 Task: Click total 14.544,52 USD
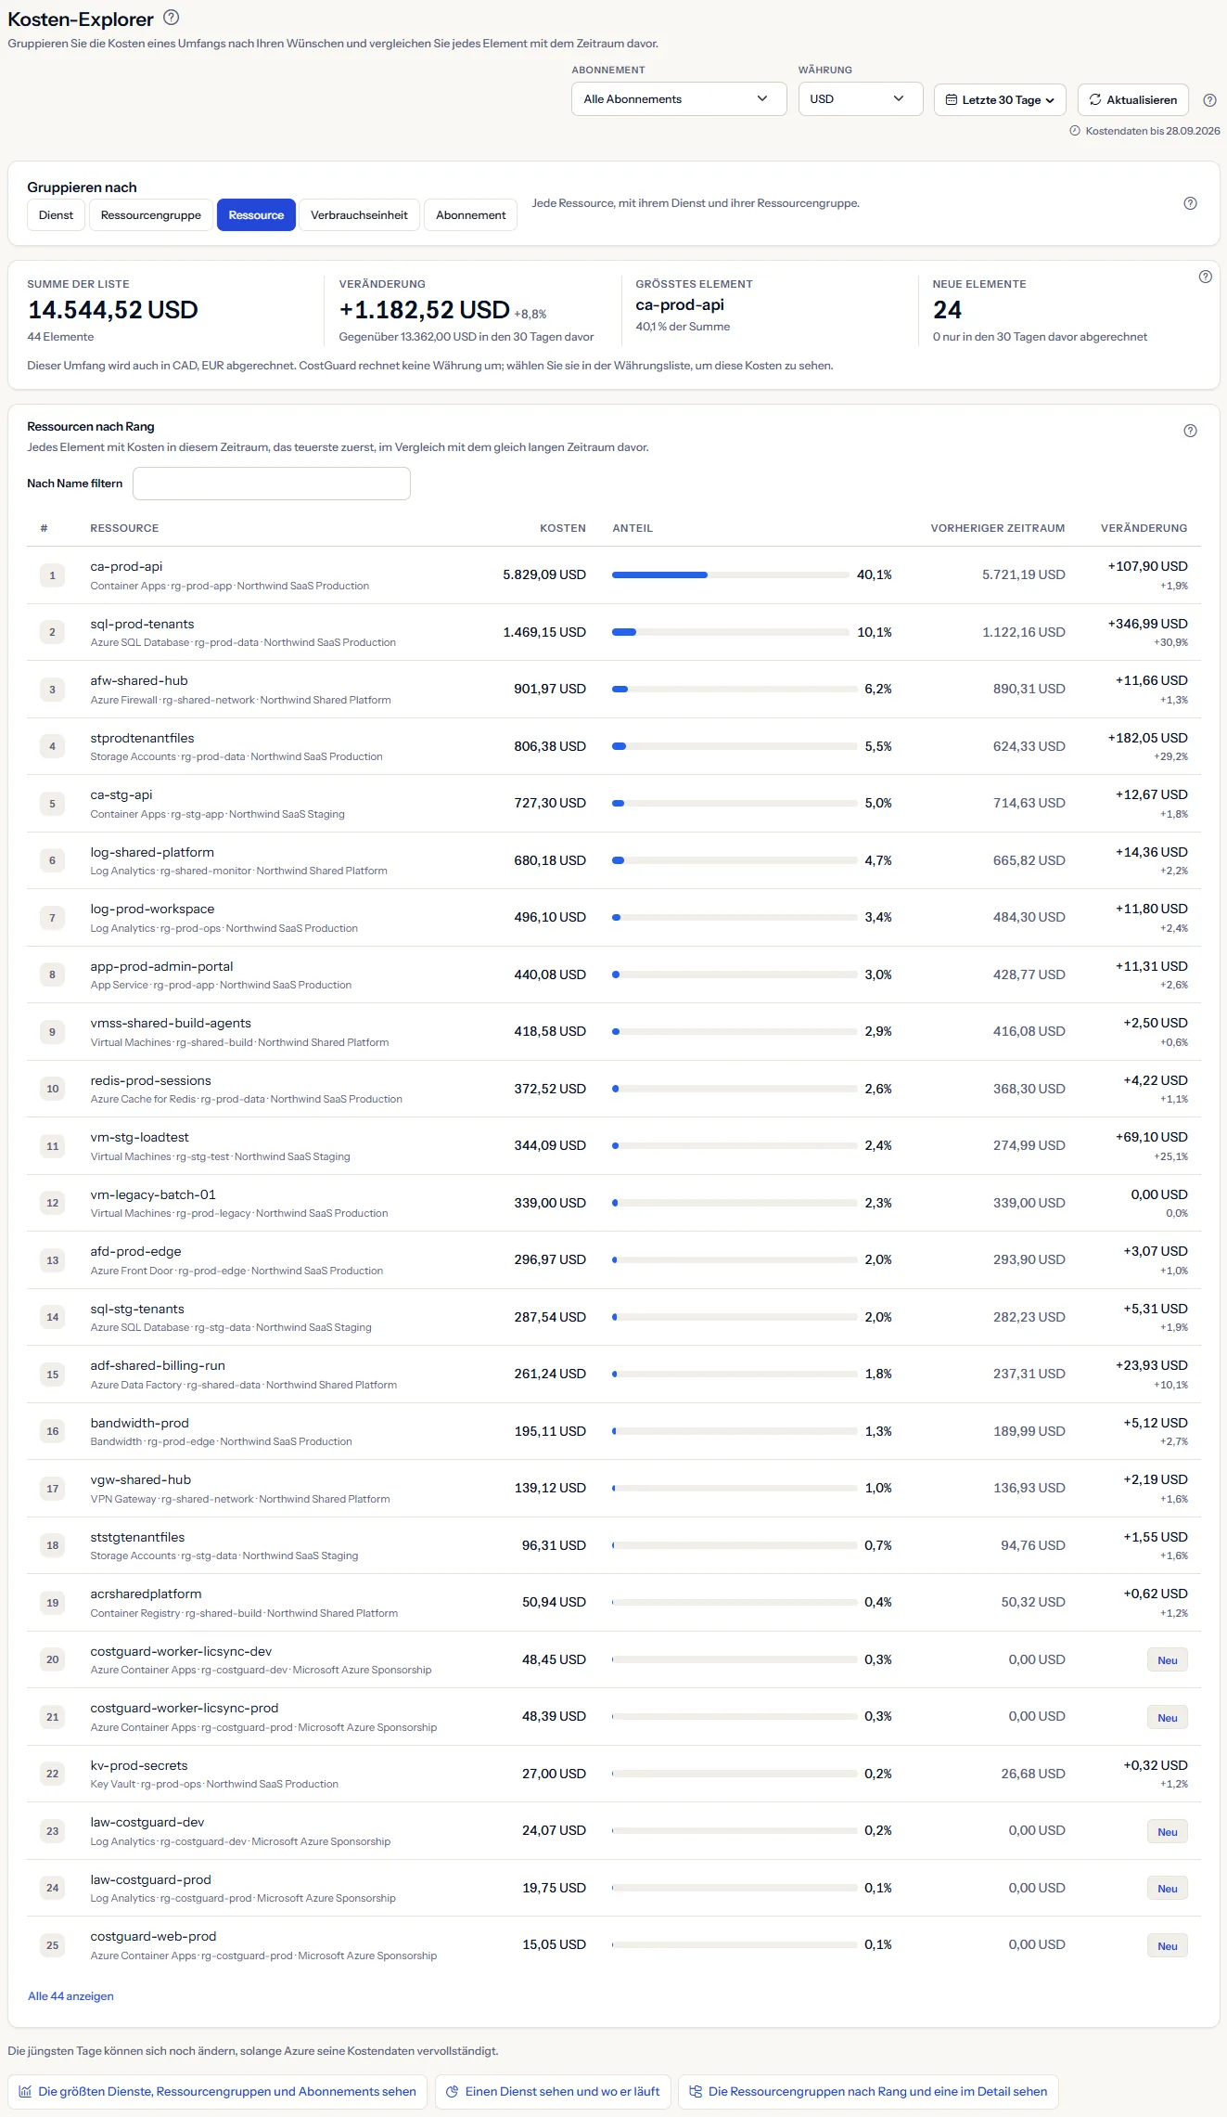113,310
